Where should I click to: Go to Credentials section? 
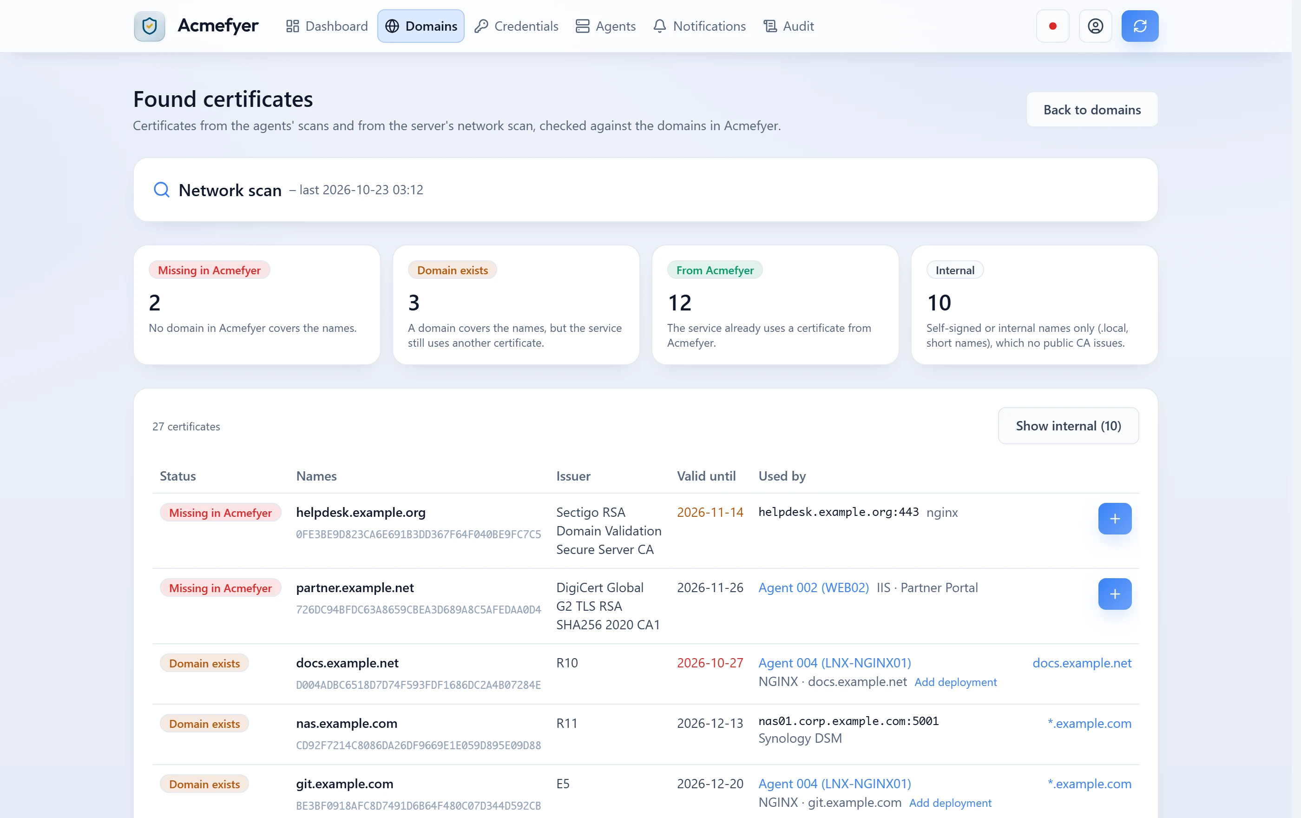click(x=516, y=26)
